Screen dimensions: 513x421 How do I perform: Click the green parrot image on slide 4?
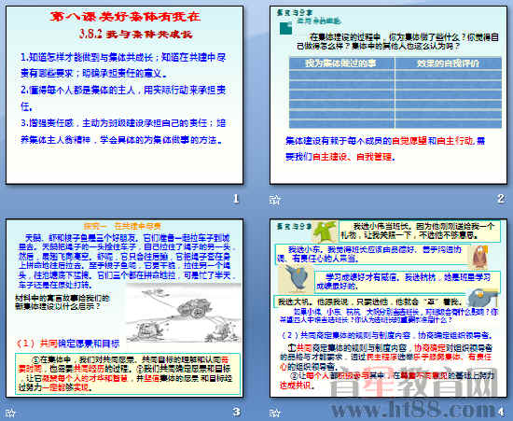(x=325, y=232)
